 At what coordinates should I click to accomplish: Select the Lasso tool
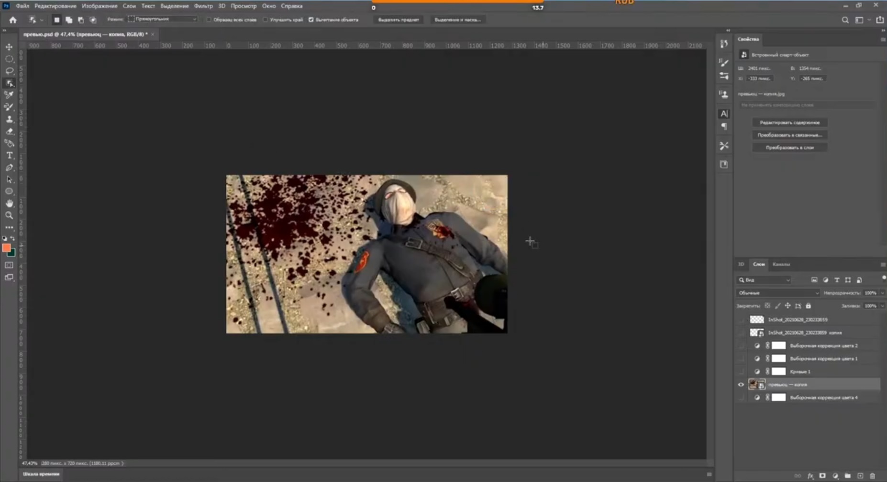pyautogui.click(x=9, y=71)
